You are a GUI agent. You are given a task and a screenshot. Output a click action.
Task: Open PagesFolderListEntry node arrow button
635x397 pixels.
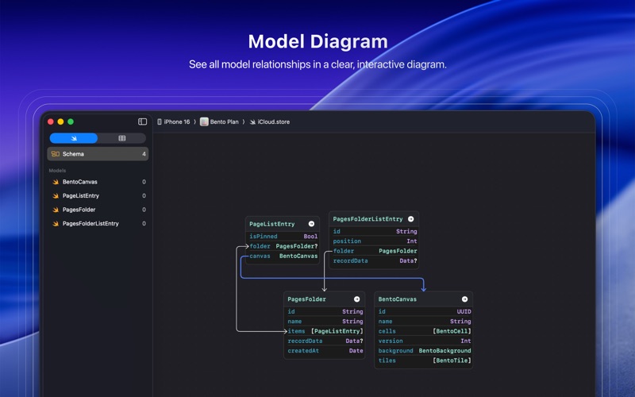[x=410, y=219]
